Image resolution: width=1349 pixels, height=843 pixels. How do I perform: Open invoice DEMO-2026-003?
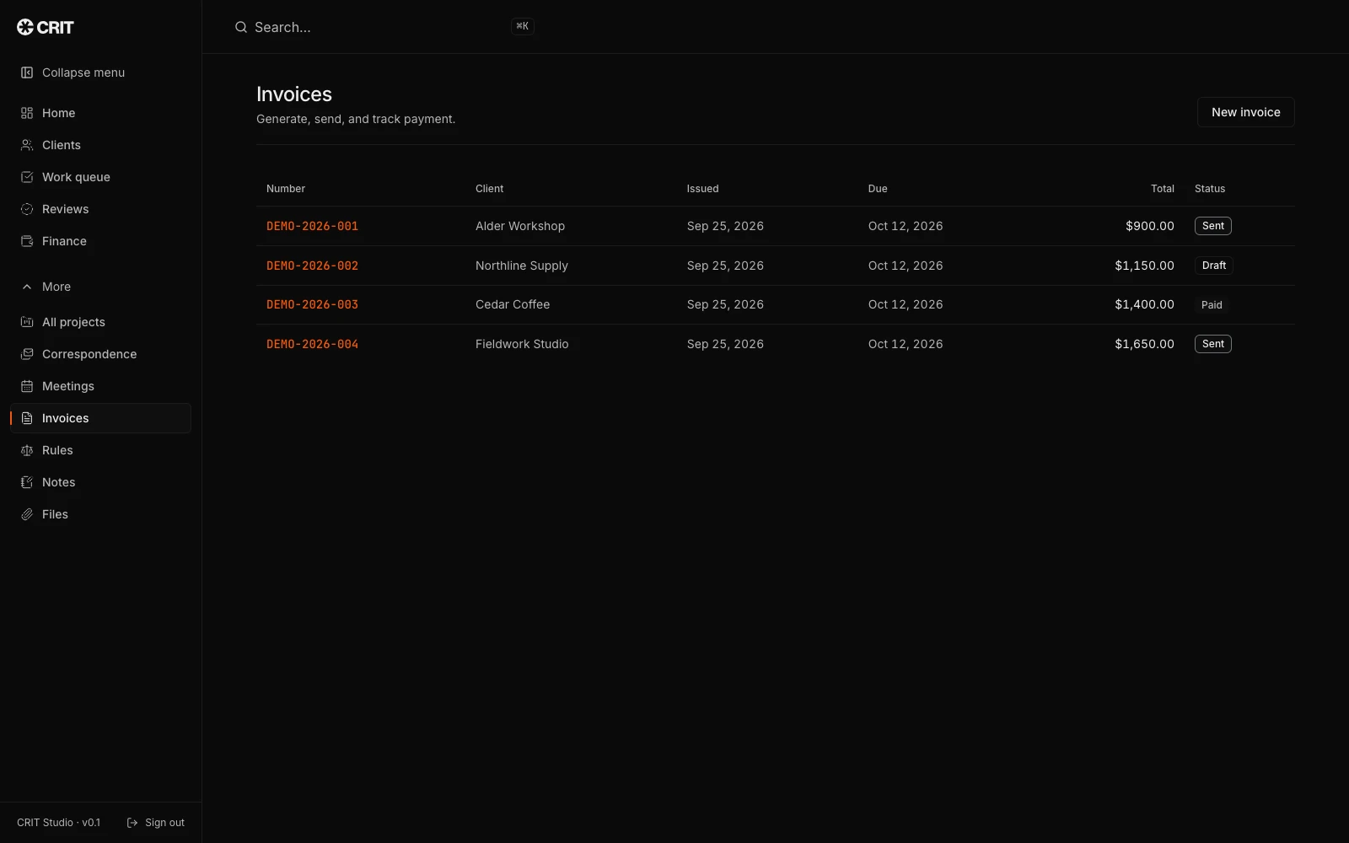point(312,304)
